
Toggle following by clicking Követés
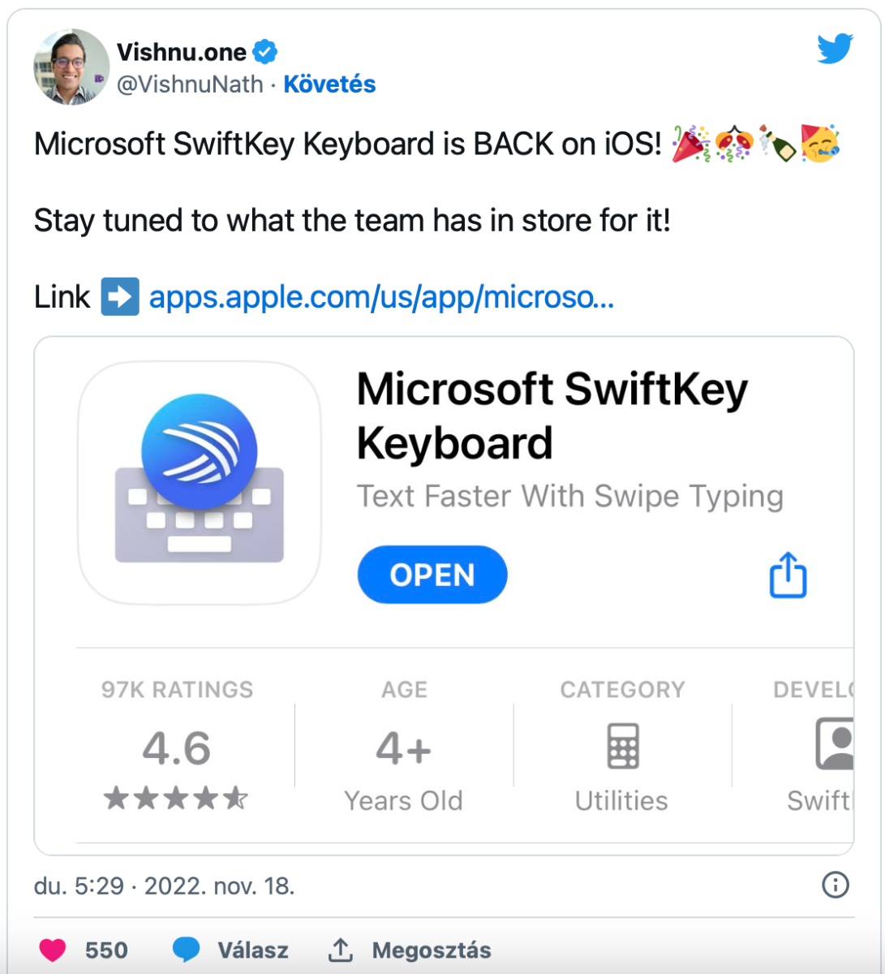pyautogui.click(x=329, y=84)
